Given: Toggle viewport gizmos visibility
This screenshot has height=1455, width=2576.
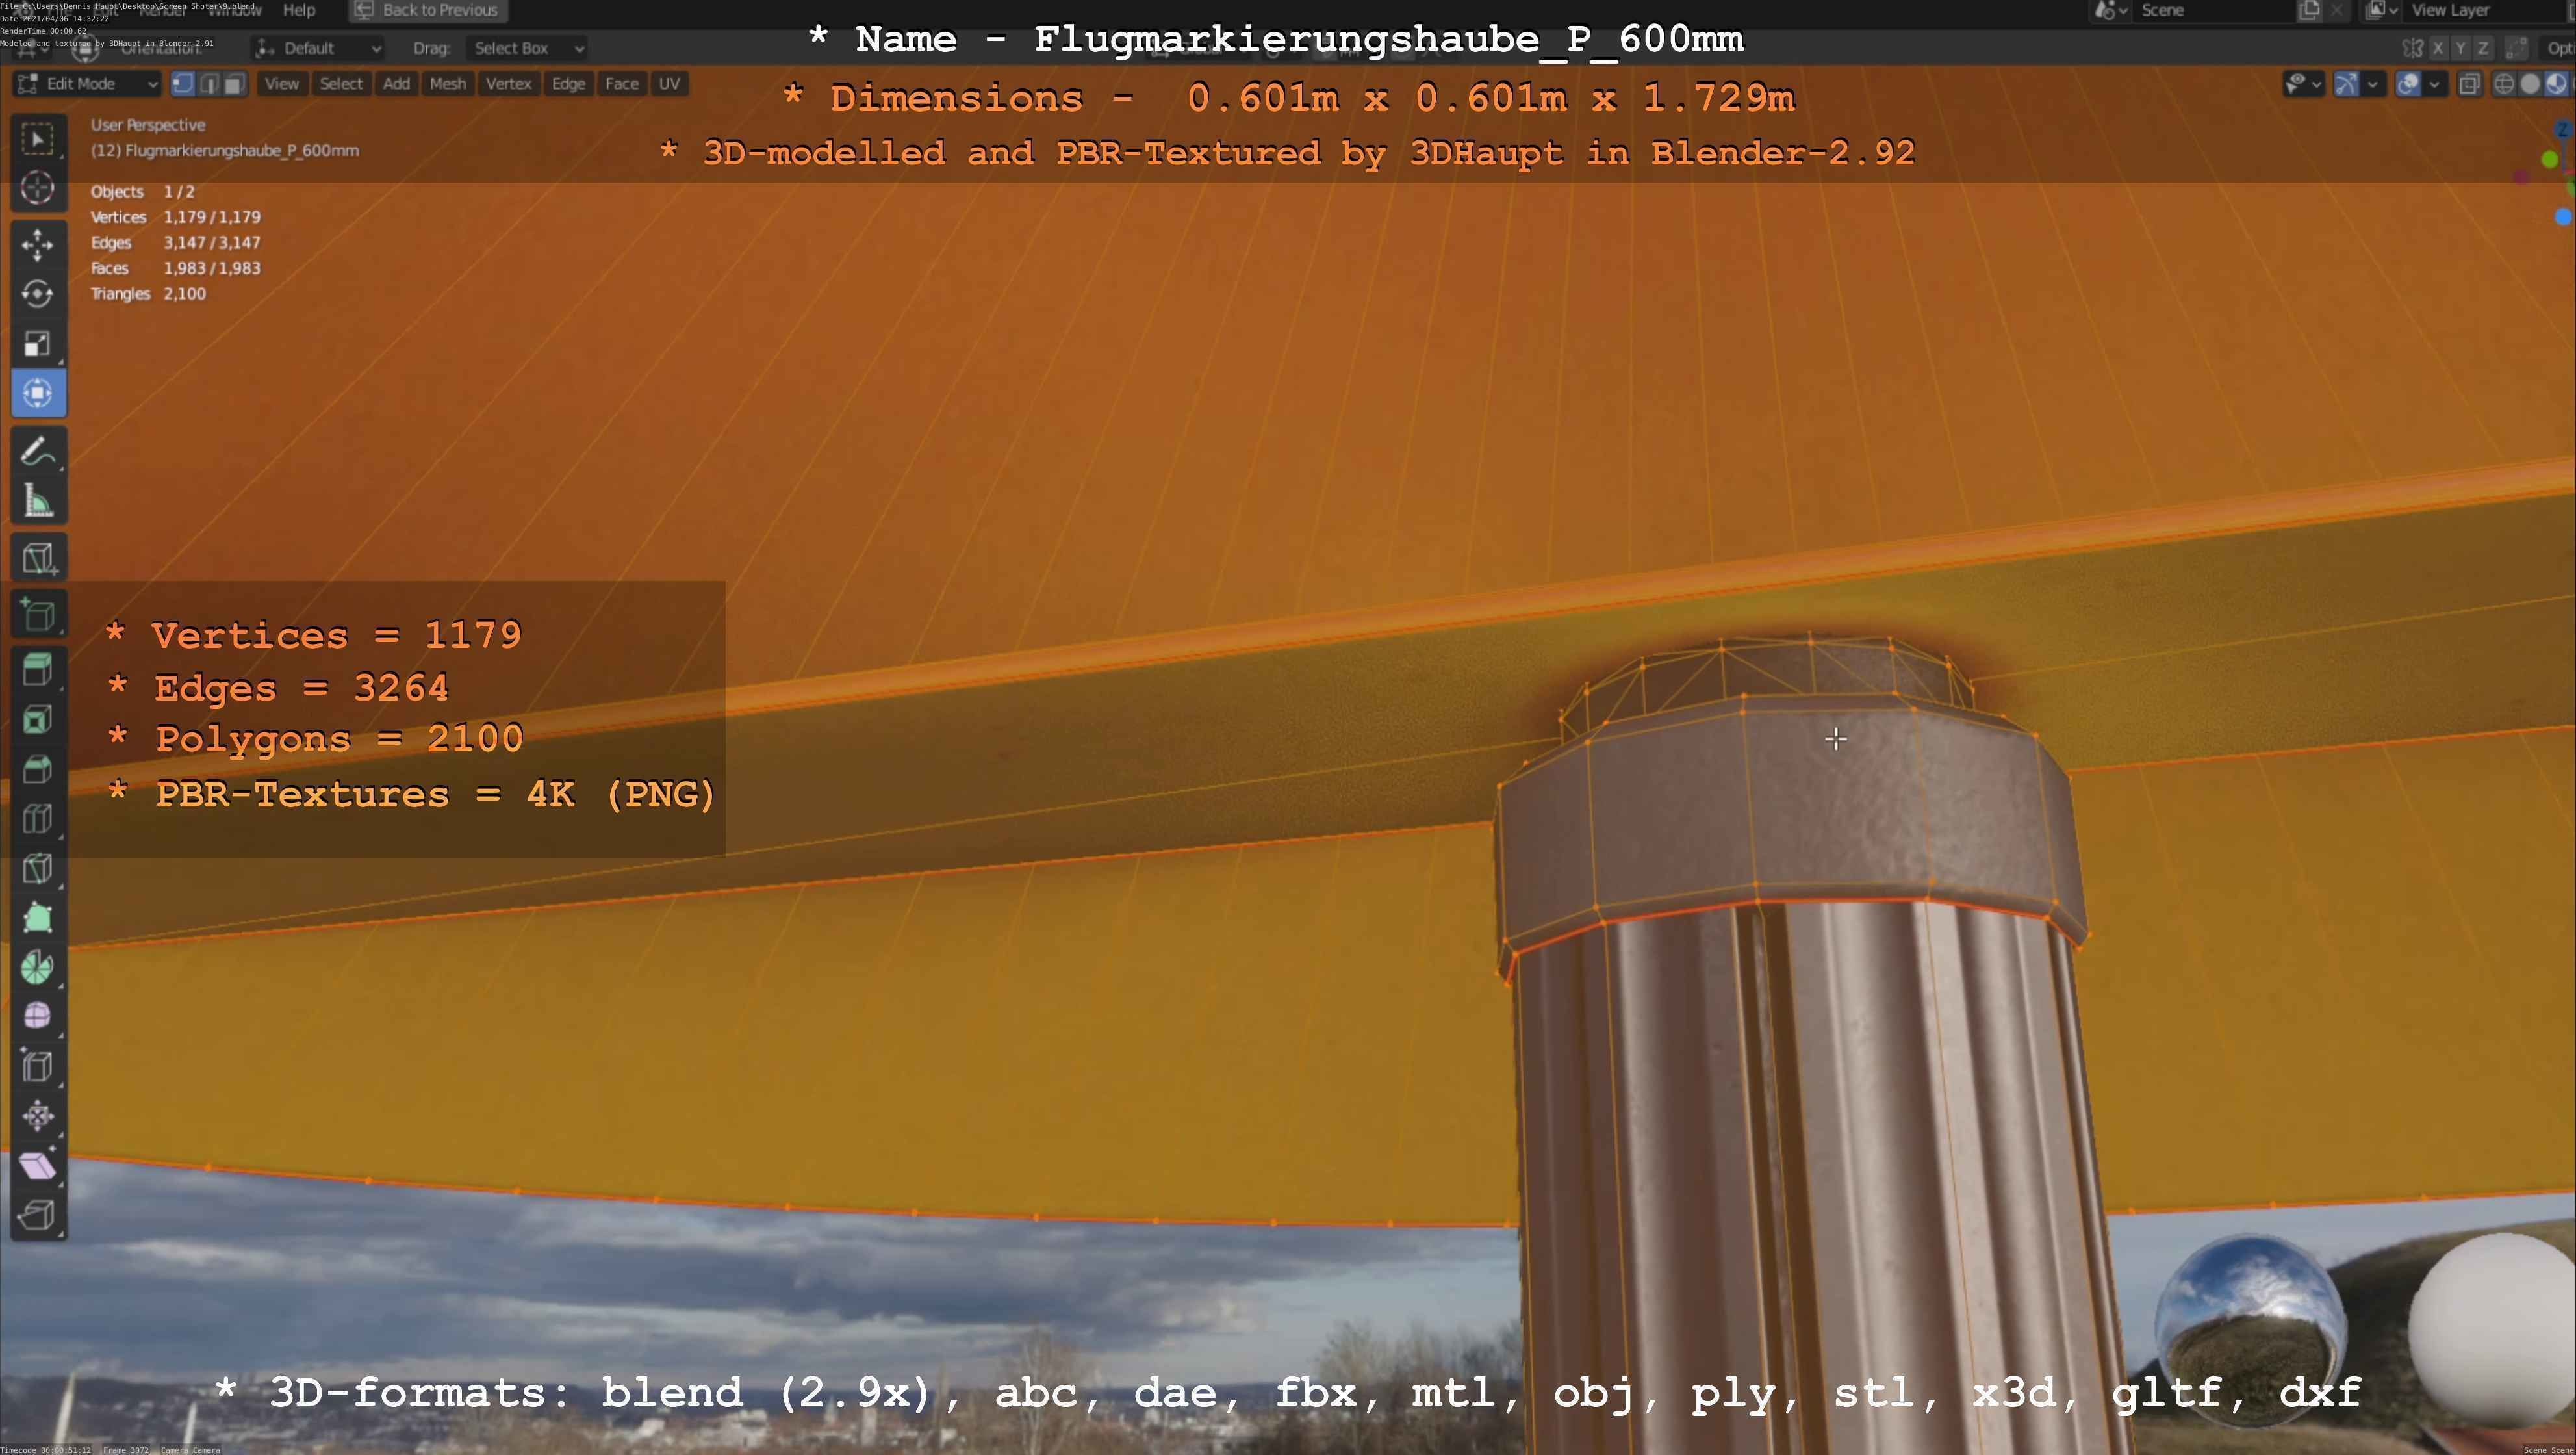Looking at the screenshot, I should pos(2346,84).
